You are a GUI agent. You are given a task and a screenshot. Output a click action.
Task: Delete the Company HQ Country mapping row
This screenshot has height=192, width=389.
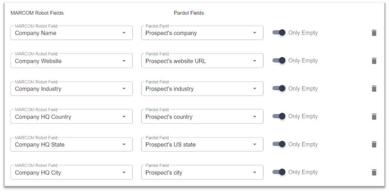pos(374,116)
